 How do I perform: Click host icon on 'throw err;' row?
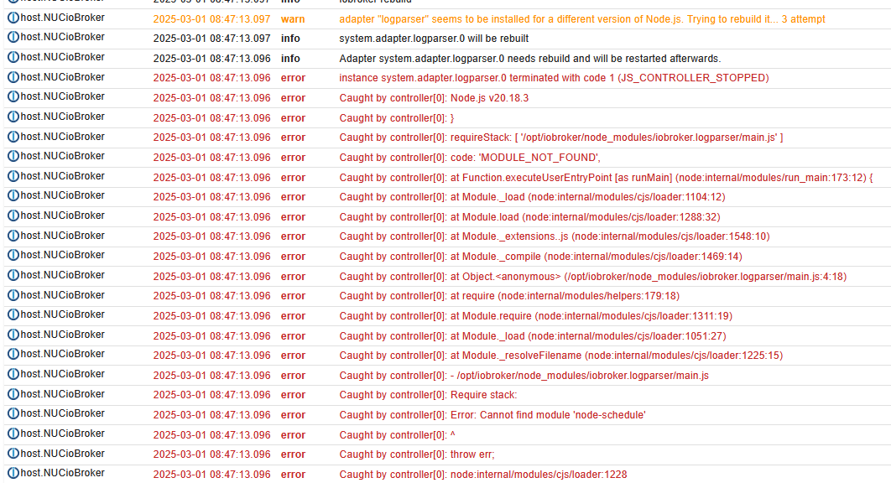point(13,454)
